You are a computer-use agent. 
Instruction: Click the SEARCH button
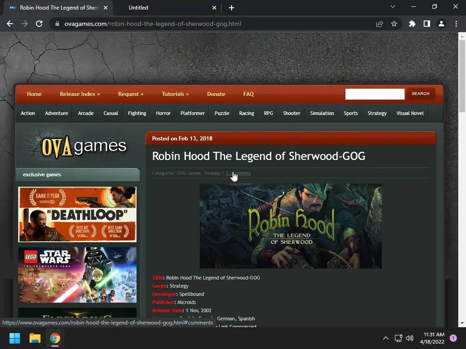420,94
